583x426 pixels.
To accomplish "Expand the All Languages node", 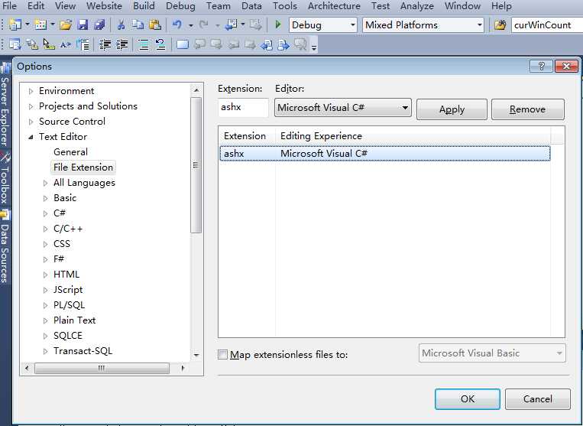I will (46, 183).
